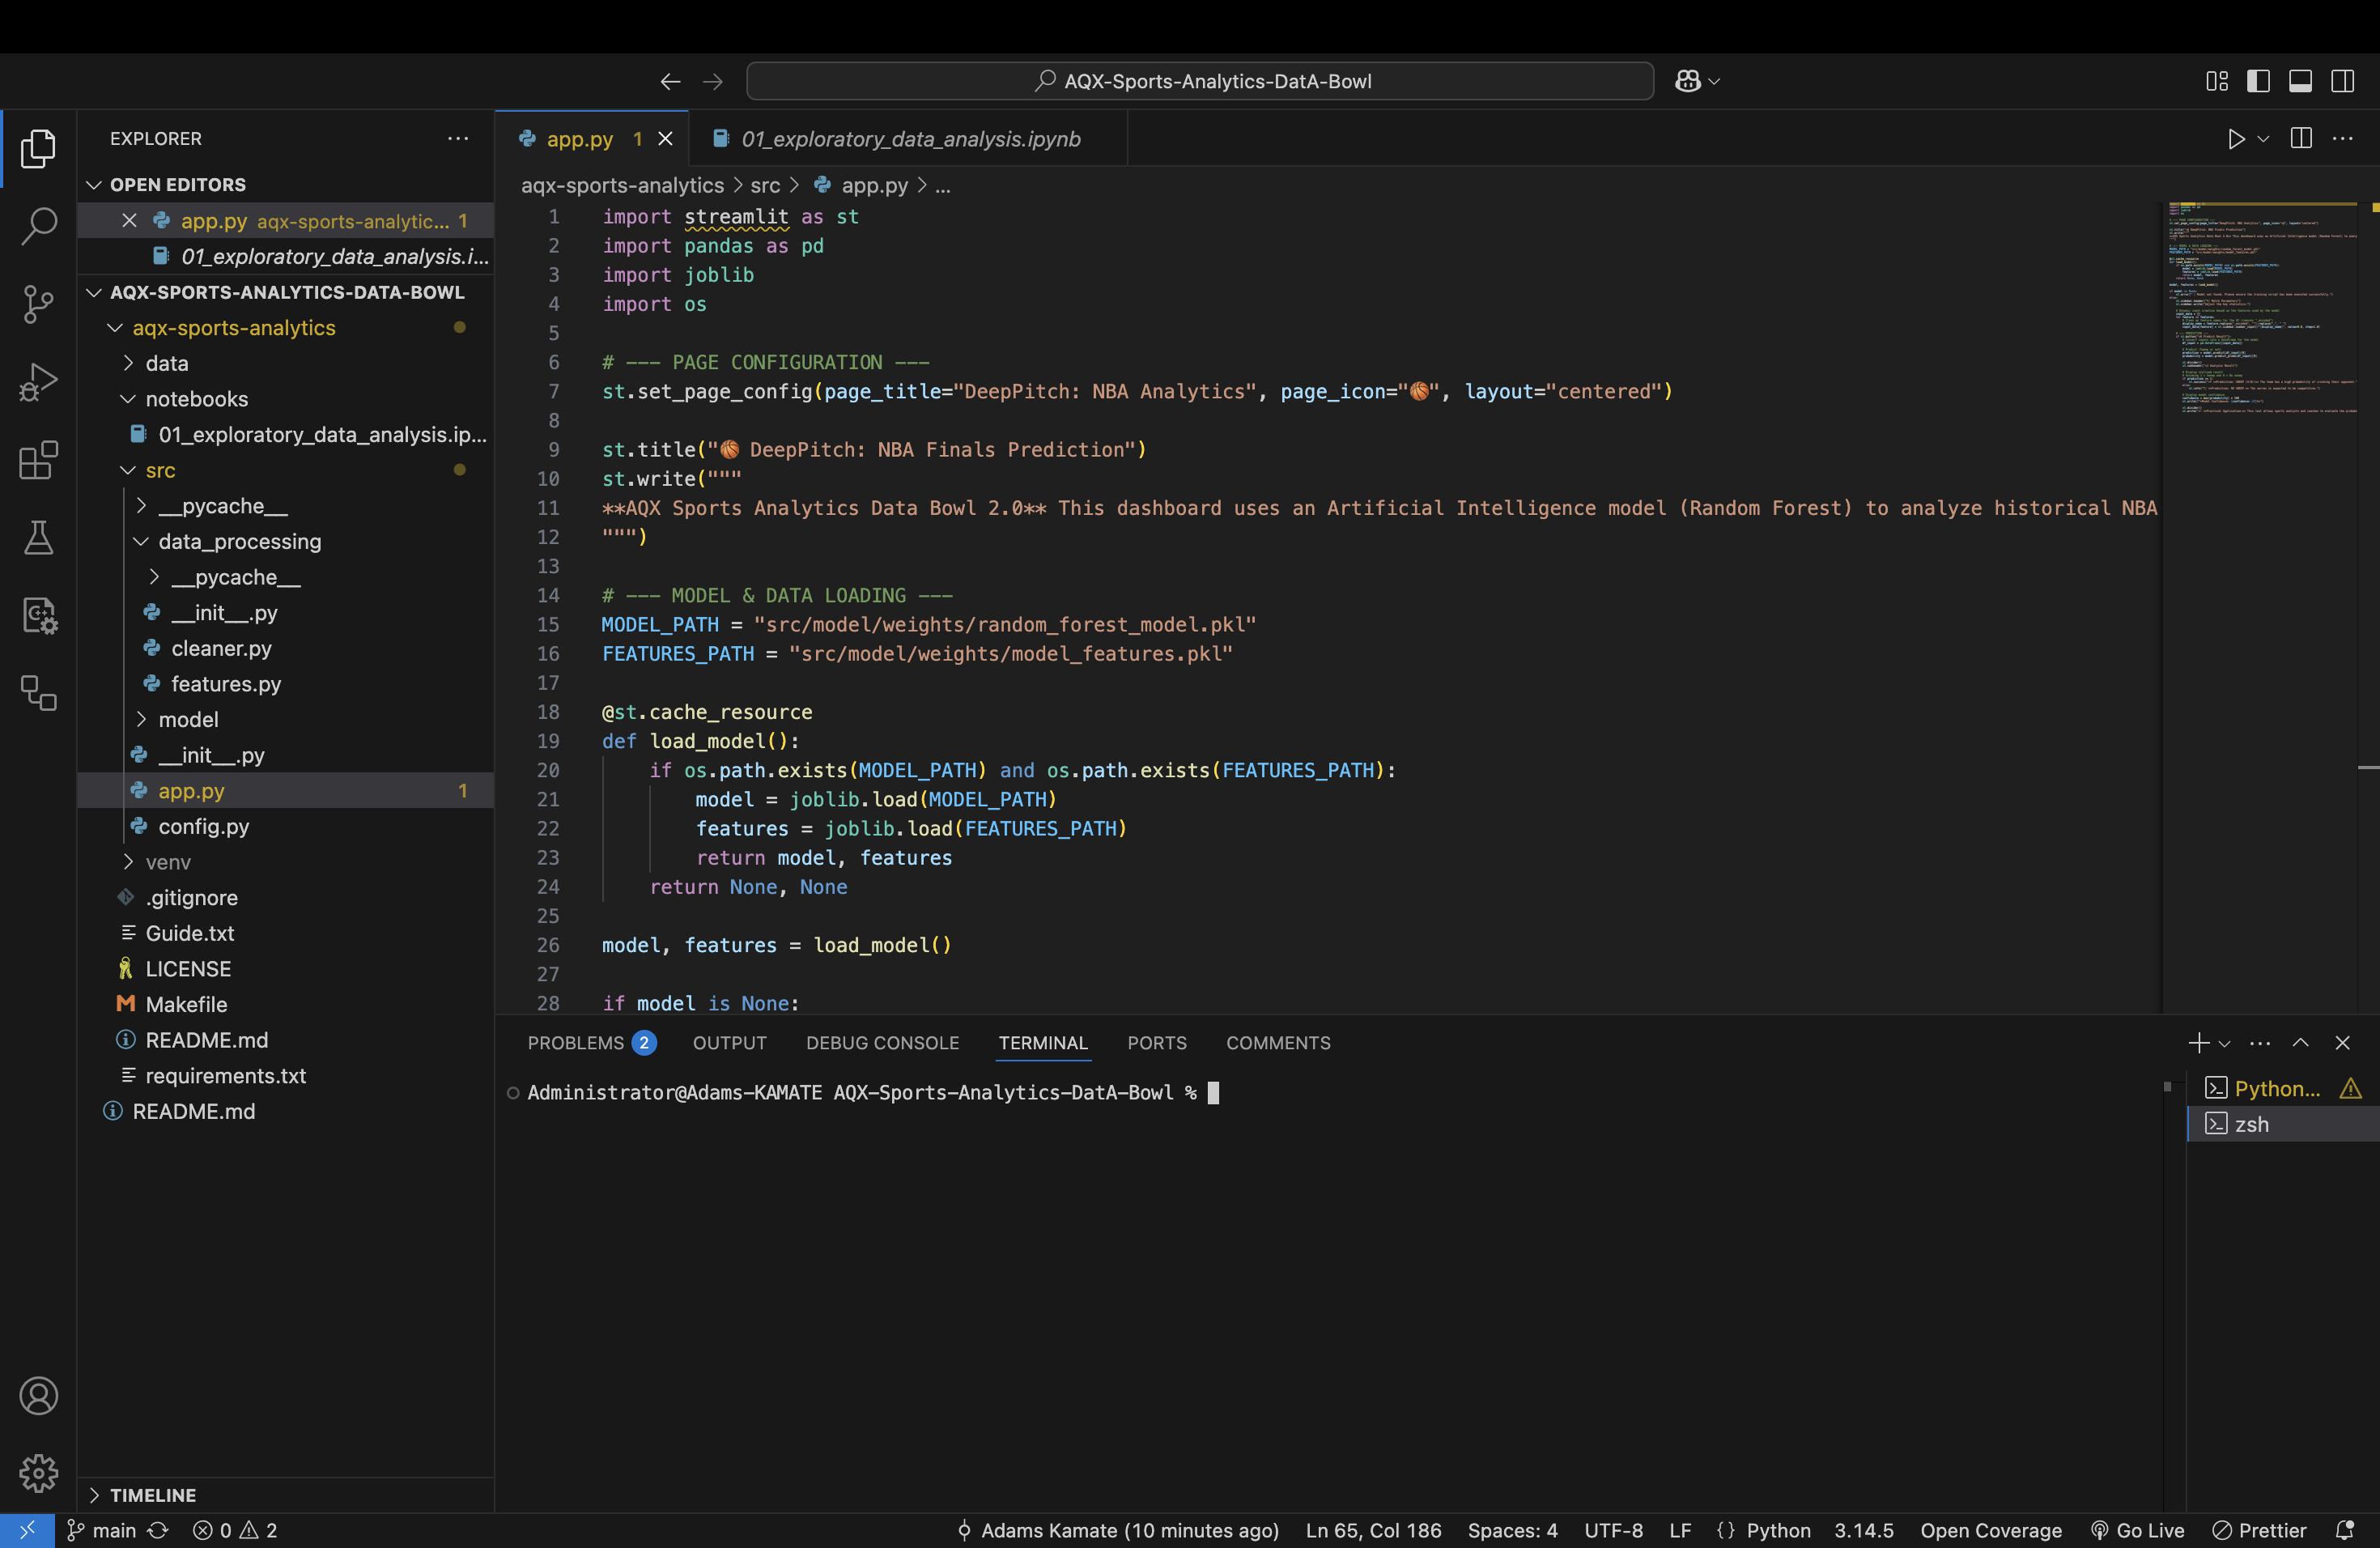The image size is (2380, 1548).
Task: Open the Extensions view
Action: click(x=38, y=460)
